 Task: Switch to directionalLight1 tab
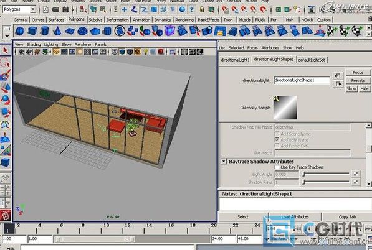coord(235,60)
